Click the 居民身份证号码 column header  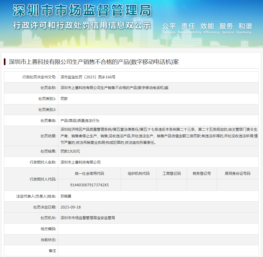tap(237, 173)
